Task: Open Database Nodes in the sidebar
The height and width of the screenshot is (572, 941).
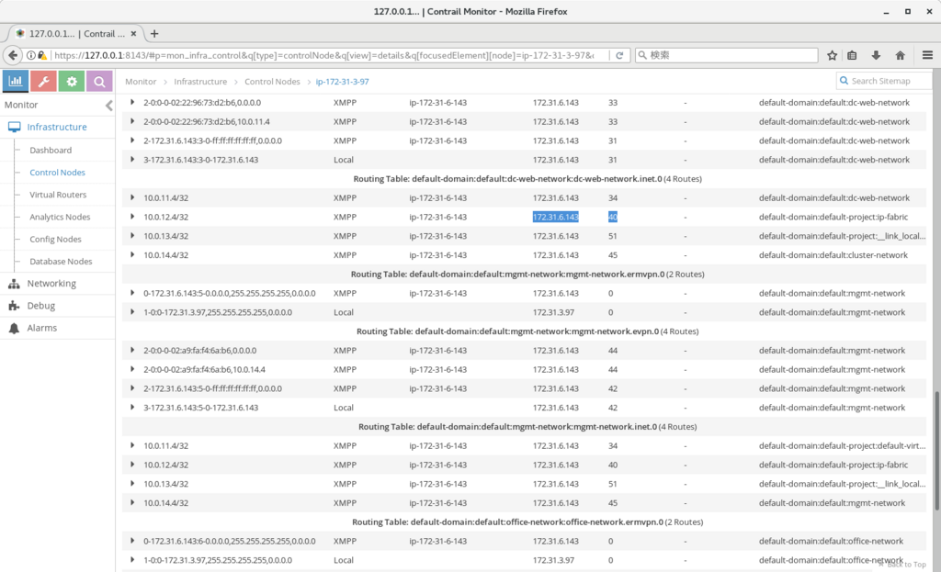Action: pyautogui.click(x=61, y=262)
